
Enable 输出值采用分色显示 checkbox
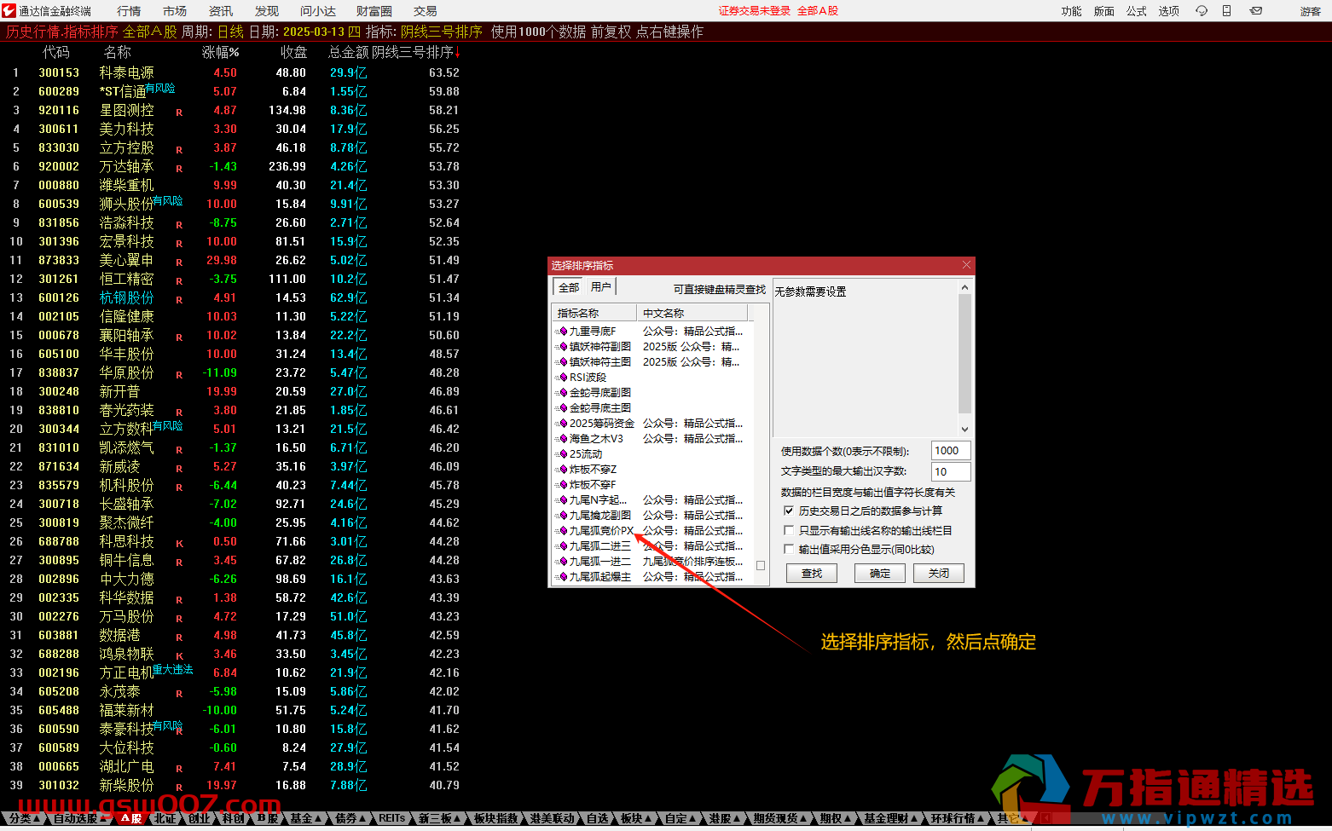coord(789,550)
